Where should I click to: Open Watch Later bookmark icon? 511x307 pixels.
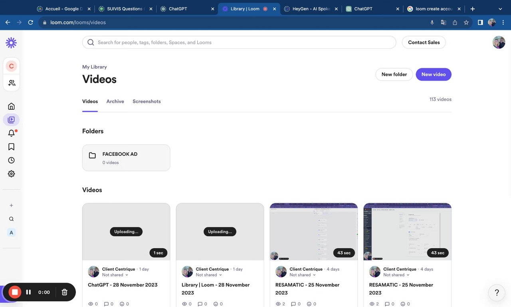[x=11, y=147]
